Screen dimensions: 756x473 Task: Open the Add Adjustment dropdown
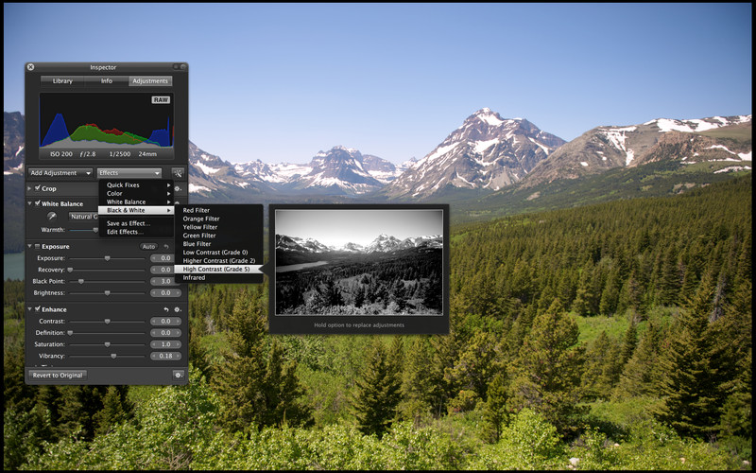tap(60, 173)
